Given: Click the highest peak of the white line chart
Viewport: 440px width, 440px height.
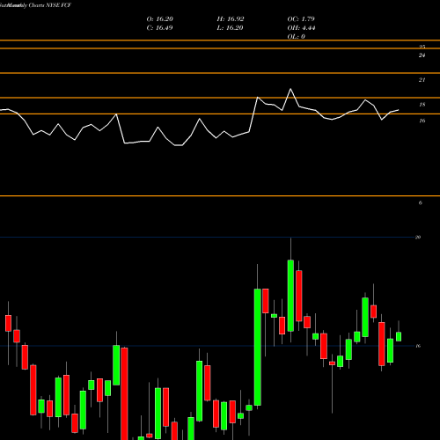Looking at the screenshot, I should point(290,89).
